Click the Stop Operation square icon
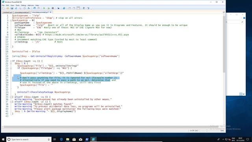 click(x=53, y=8)
